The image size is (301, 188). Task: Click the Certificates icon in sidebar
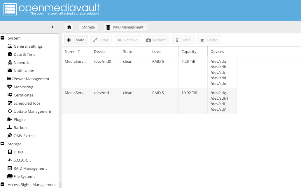point(10,95)
